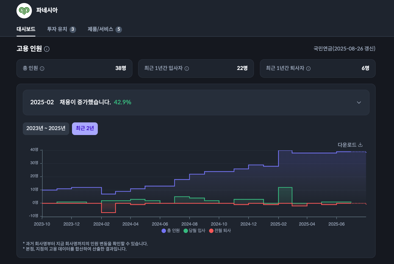Select the 최근 2년 range button

[85, 128]
